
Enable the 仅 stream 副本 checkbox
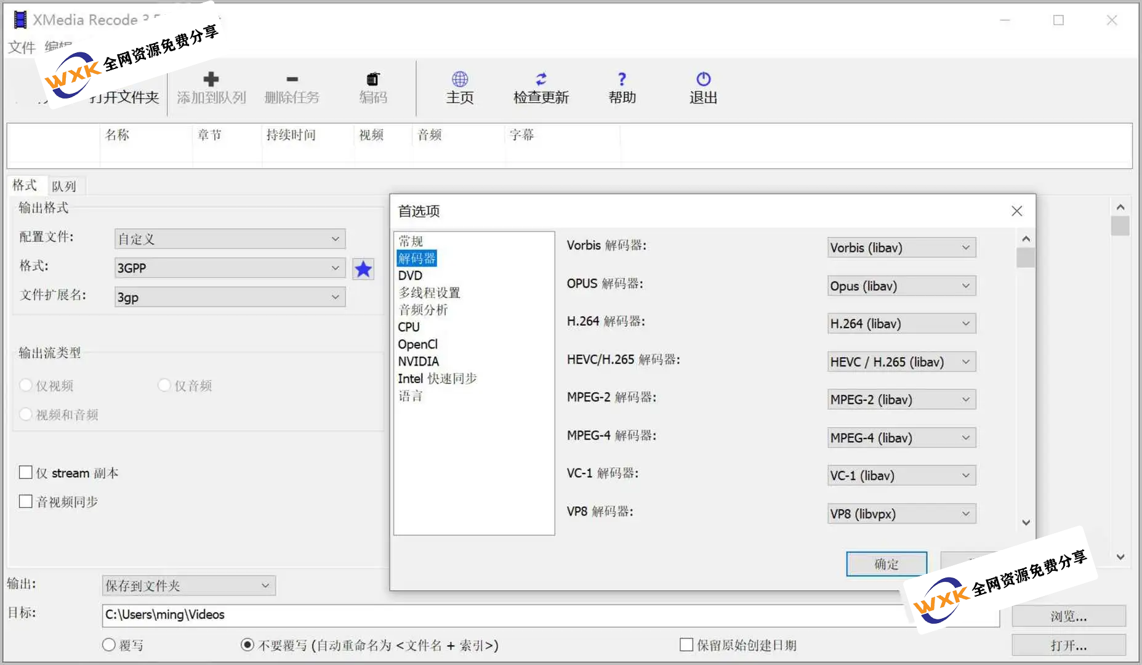click(x=26, y=472)
